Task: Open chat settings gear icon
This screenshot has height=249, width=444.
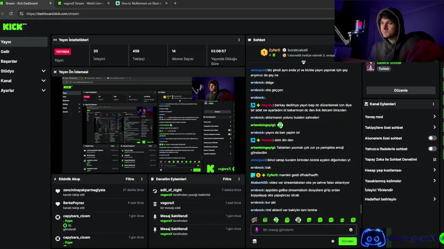Action: point(333,241)
